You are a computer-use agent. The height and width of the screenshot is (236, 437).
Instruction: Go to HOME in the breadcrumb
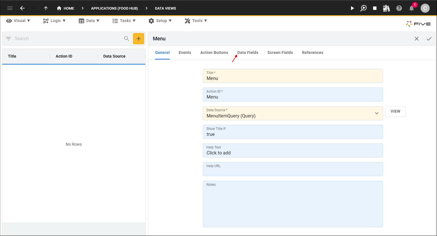[x=65, y=8]
